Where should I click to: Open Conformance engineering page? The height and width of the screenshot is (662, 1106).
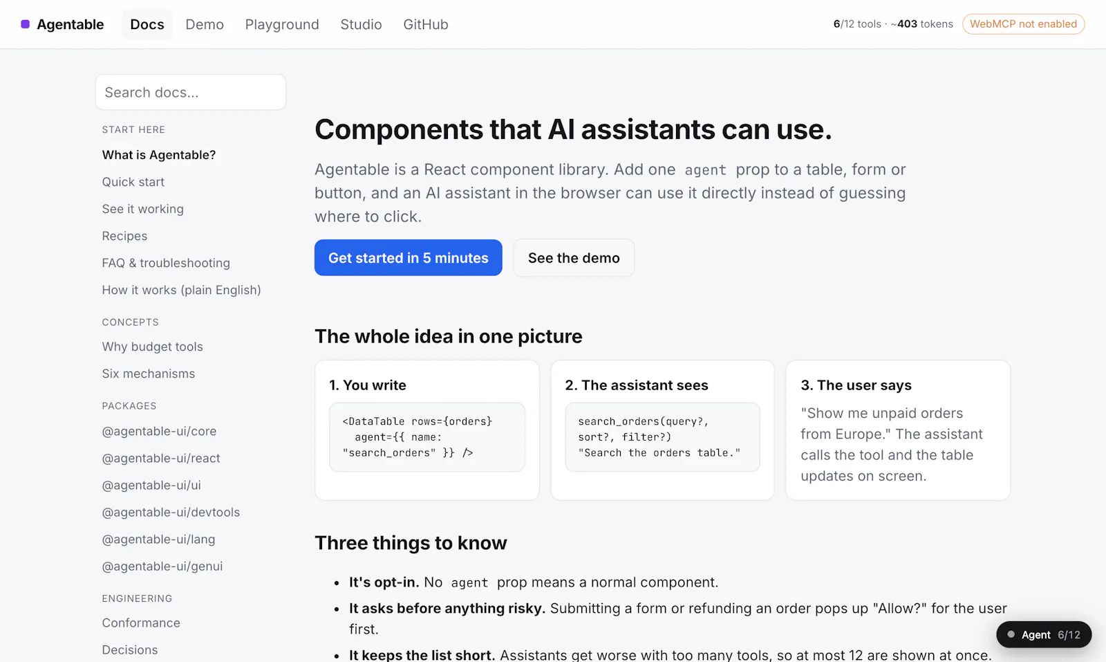pyautogui.click(x=141, y=623)
